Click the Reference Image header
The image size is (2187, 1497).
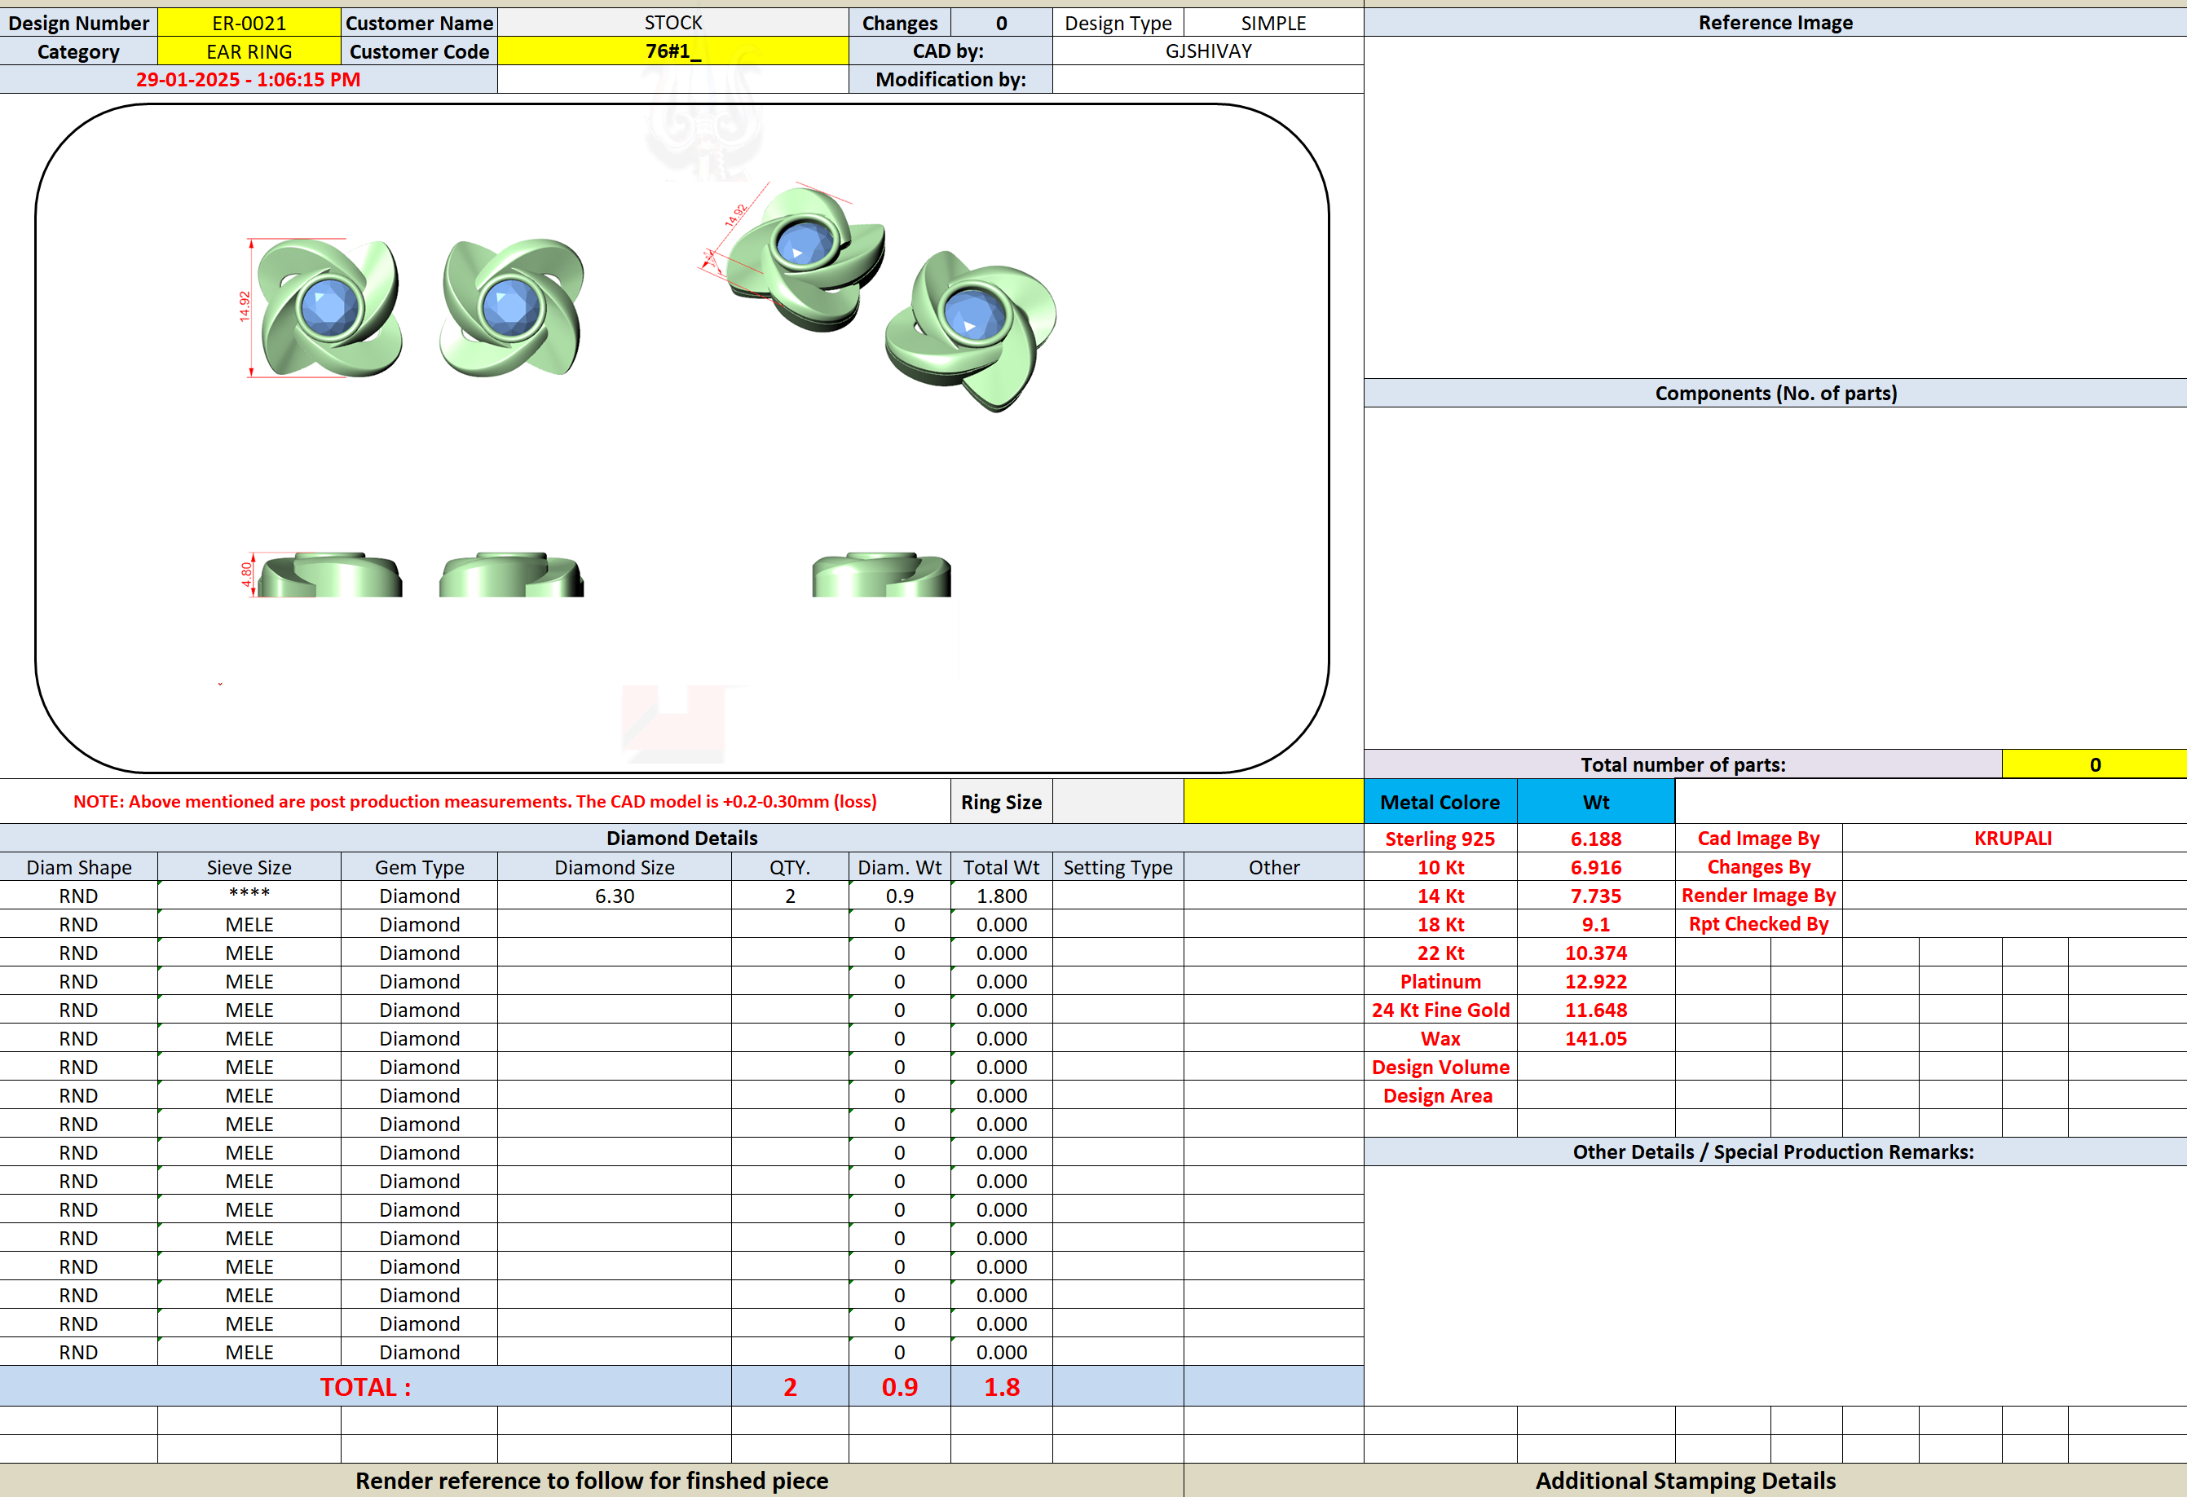click(x=1775, y=23)
